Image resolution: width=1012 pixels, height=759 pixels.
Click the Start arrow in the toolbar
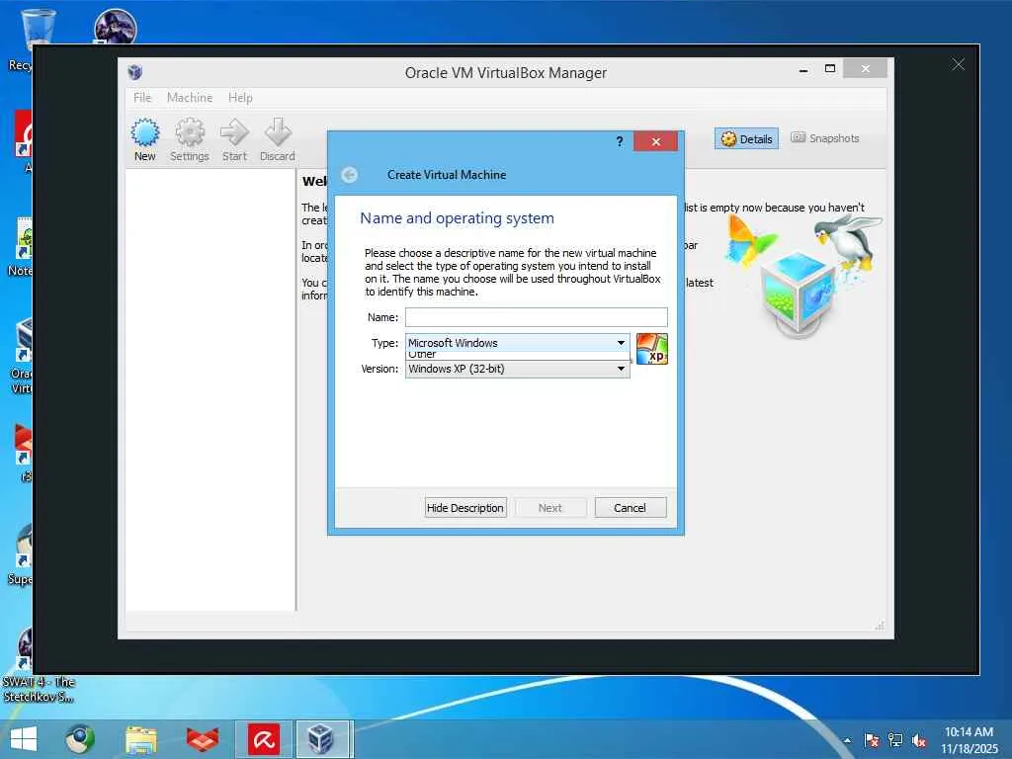click(234, 139)
